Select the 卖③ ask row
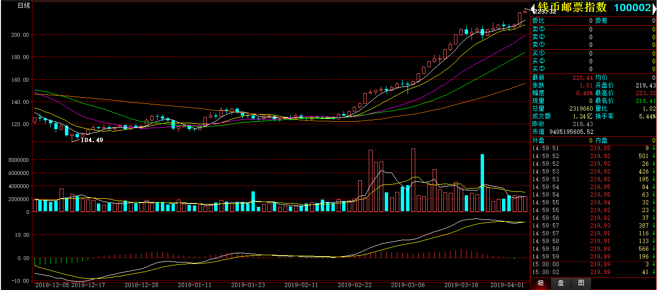658x290 pixels. pos(594,29)
